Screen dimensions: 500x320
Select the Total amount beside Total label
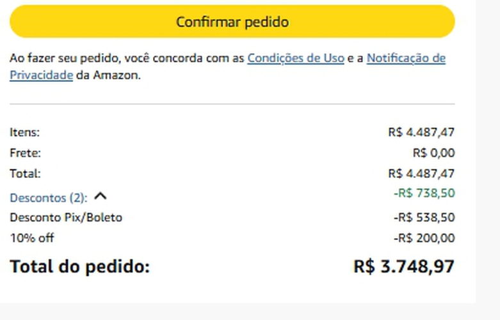pyautogui.click(x=421, y=173)
